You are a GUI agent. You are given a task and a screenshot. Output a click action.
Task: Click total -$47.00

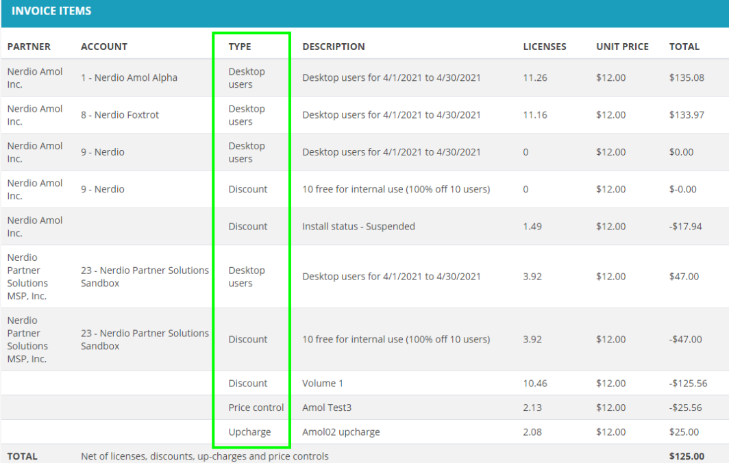tap(685, 339)
